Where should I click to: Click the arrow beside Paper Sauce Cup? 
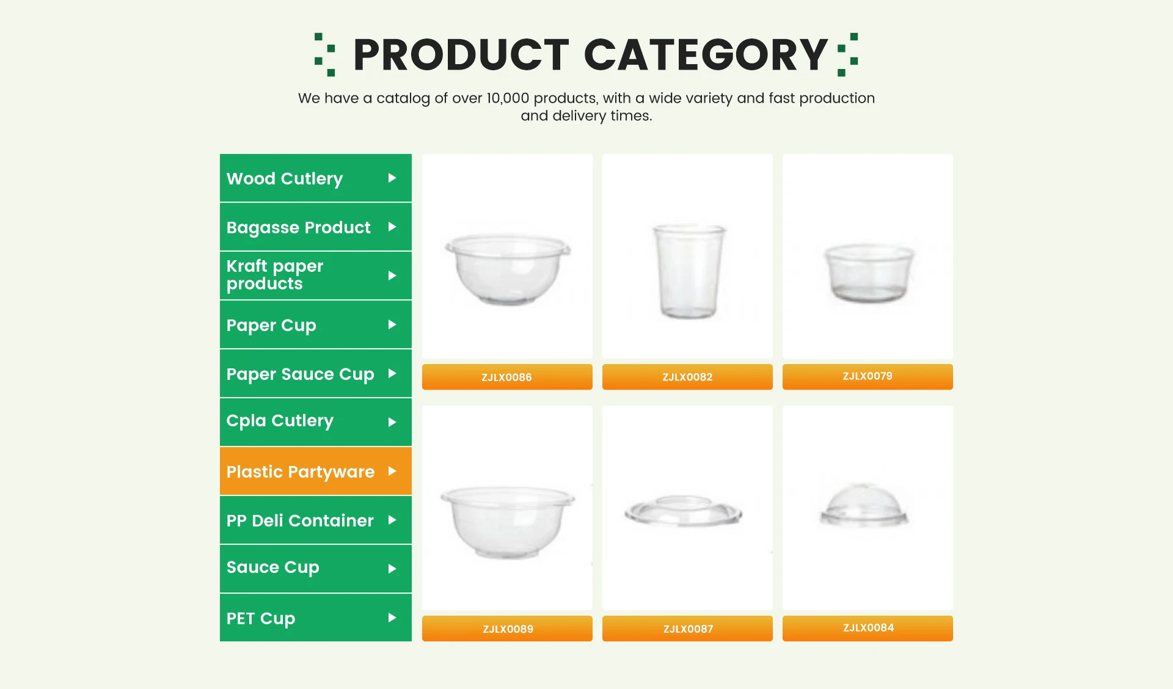392,374
